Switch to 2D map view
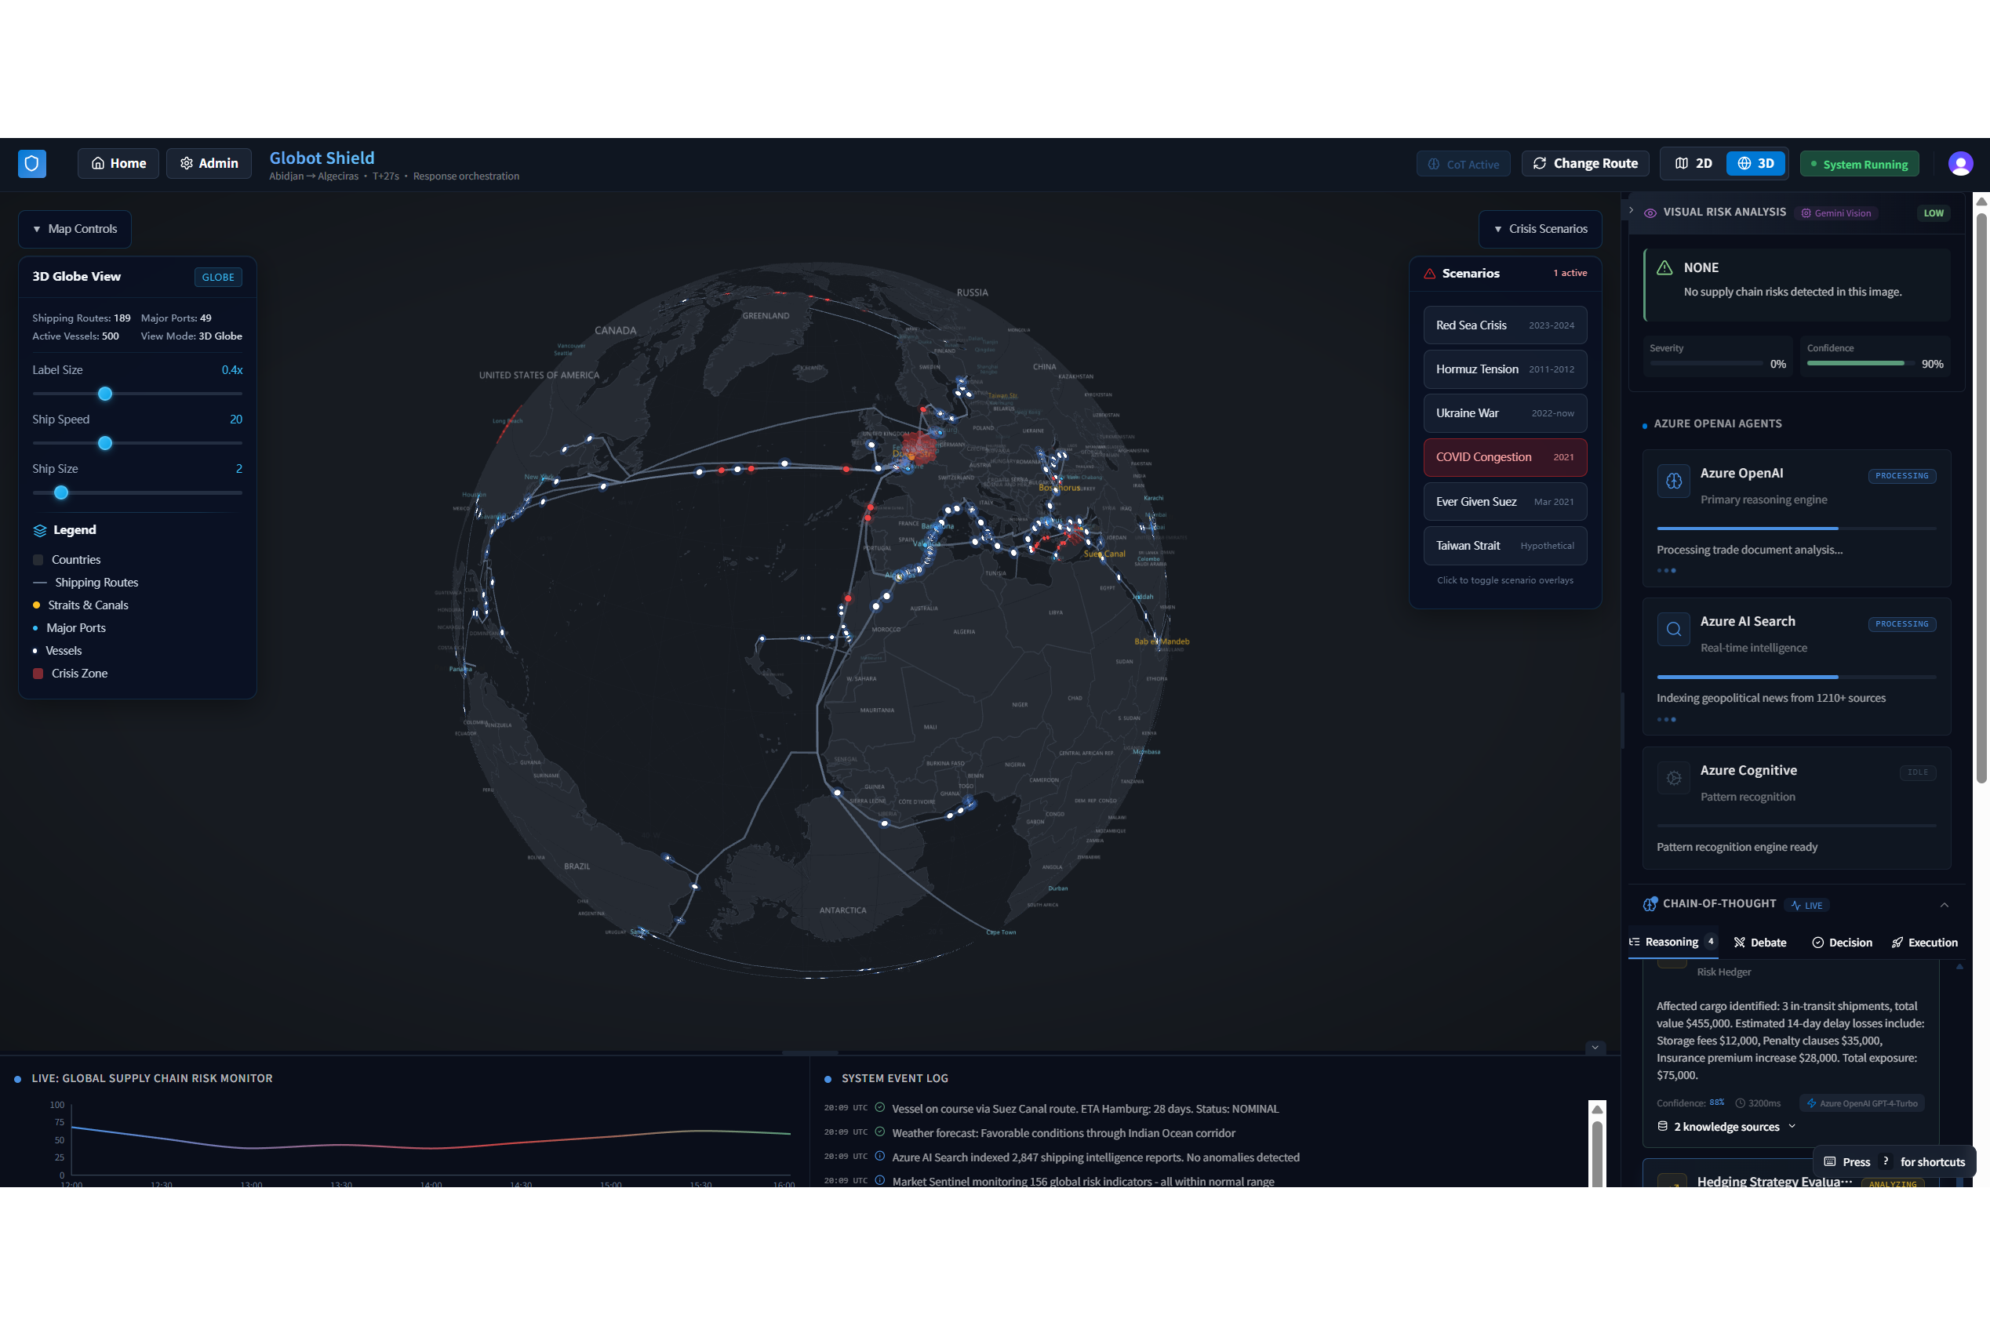 pyautogui.click(x=1694, y=163)
